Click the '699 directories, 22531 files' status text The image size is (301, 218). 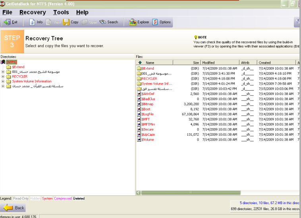pos(265,209)
